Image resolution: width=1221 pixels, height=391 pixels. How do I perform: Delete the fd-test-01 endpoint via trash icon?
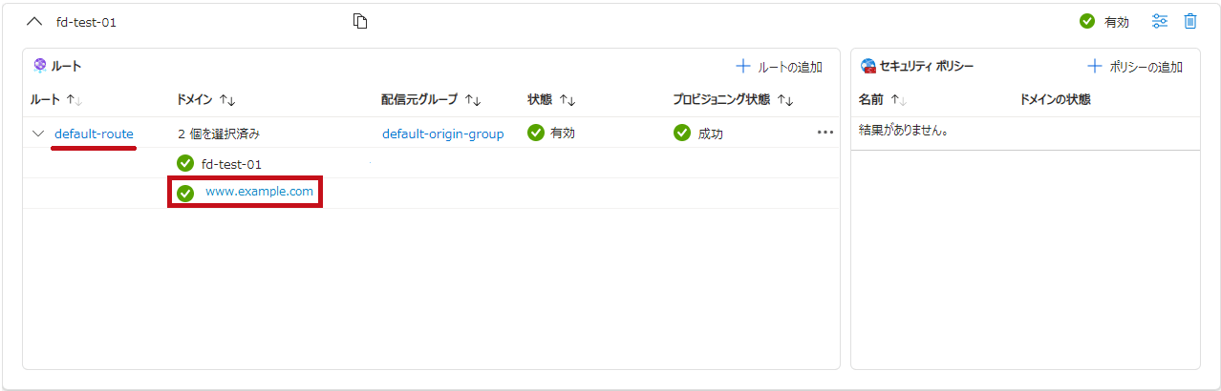coord(1190,21)
